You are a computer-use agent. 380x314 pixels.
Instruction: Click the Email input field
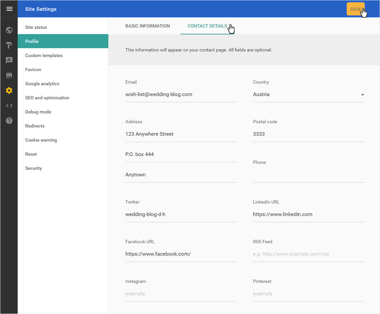[x=181, y=94]
